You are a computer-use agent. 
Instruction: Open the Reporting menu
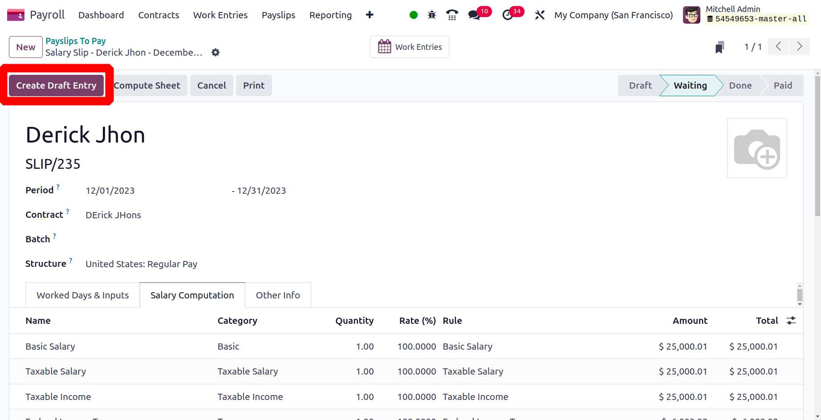point(330,15)
